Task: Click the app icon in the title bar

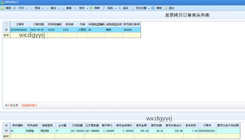Action: click(x=2, y=2)
